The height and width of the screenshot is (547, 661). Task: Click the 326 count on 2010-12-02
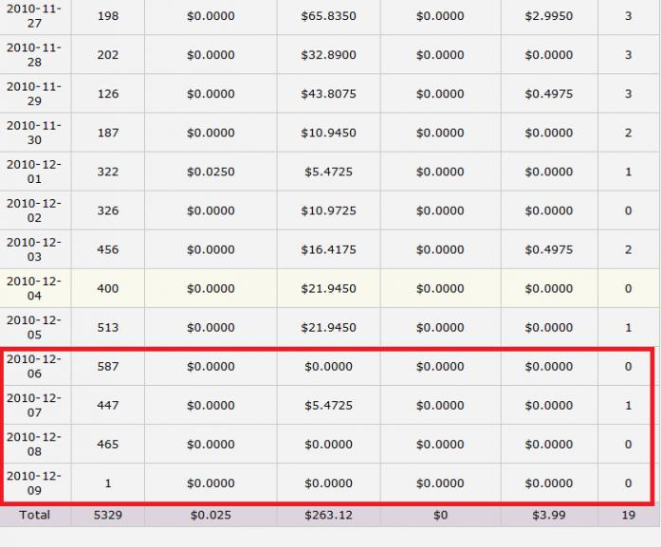(108, 210)
